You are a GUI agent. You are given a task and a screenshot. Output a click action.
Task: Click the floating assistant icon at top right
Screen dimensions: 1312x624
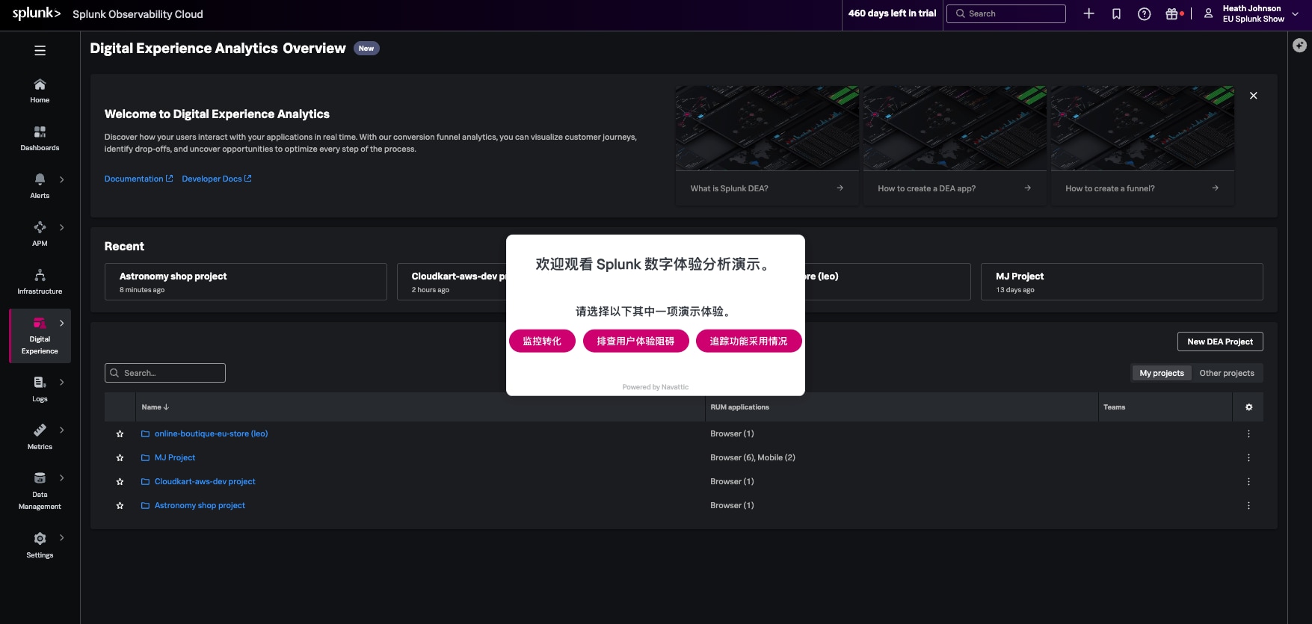click(x=1299, y=46)
